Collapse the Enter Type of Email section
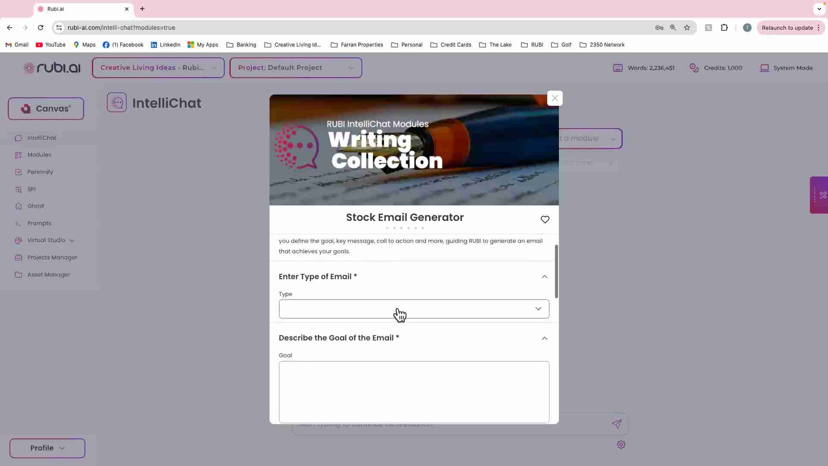Viewport: 828px width, 466px height. [544, 277]
